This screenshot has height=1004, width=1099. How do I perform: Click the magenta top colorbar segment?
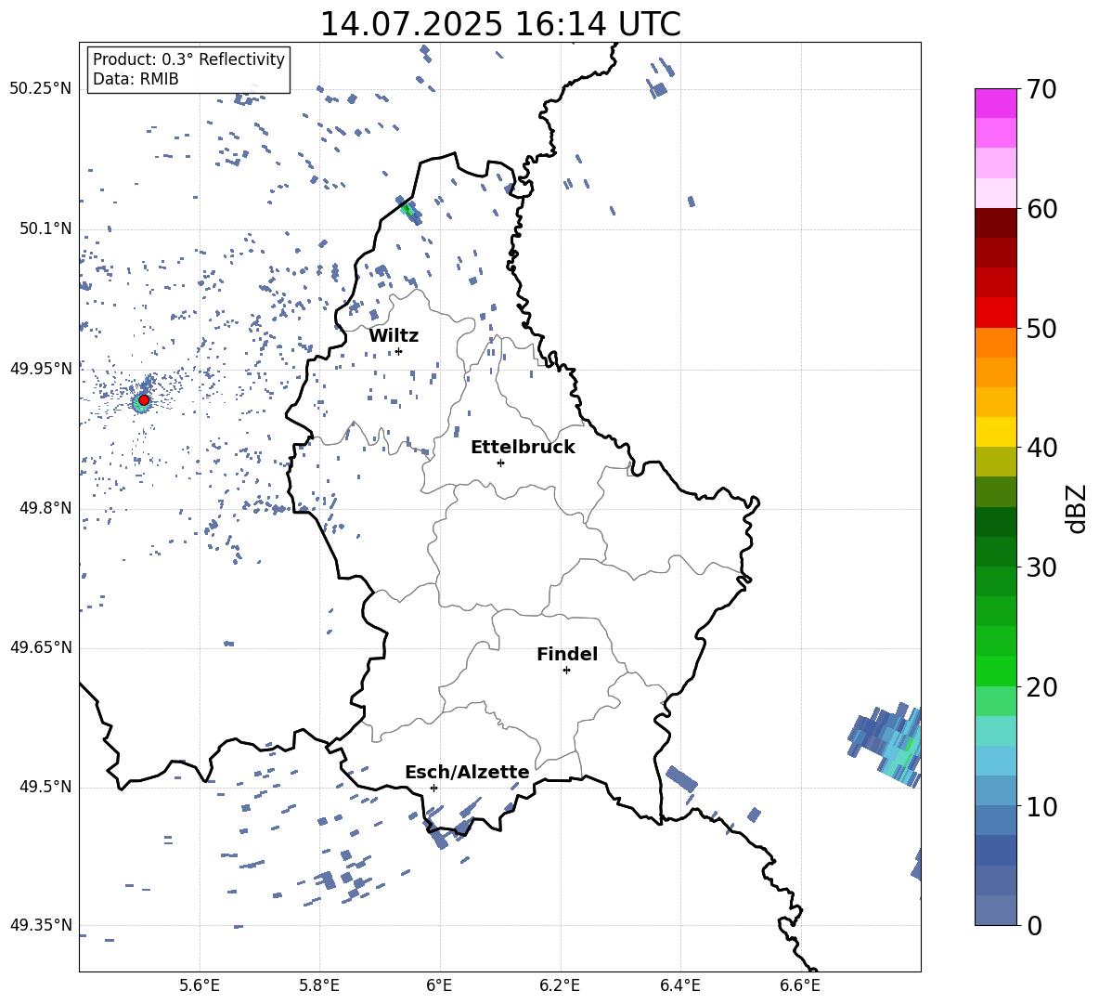[996, 103]
